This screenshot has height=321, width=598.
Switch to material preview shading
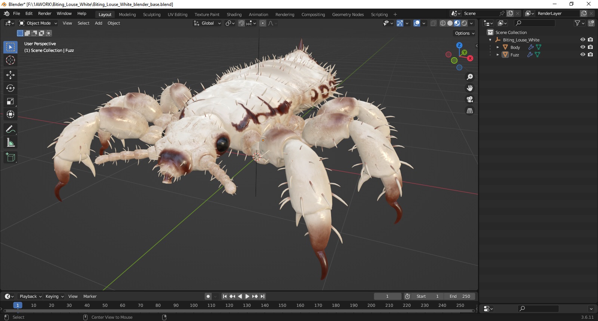[x=457, y=23]
